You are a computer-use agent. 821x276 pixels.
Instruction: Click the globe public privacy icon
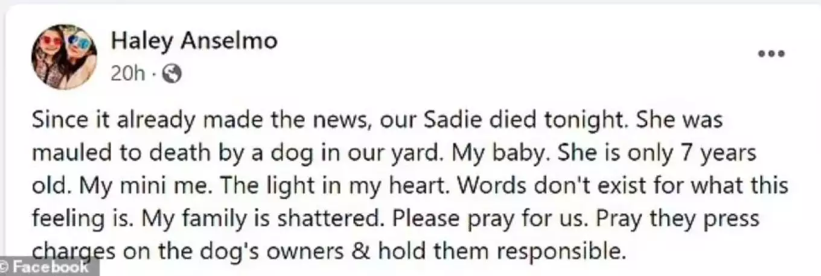click(x=172, y=74)
